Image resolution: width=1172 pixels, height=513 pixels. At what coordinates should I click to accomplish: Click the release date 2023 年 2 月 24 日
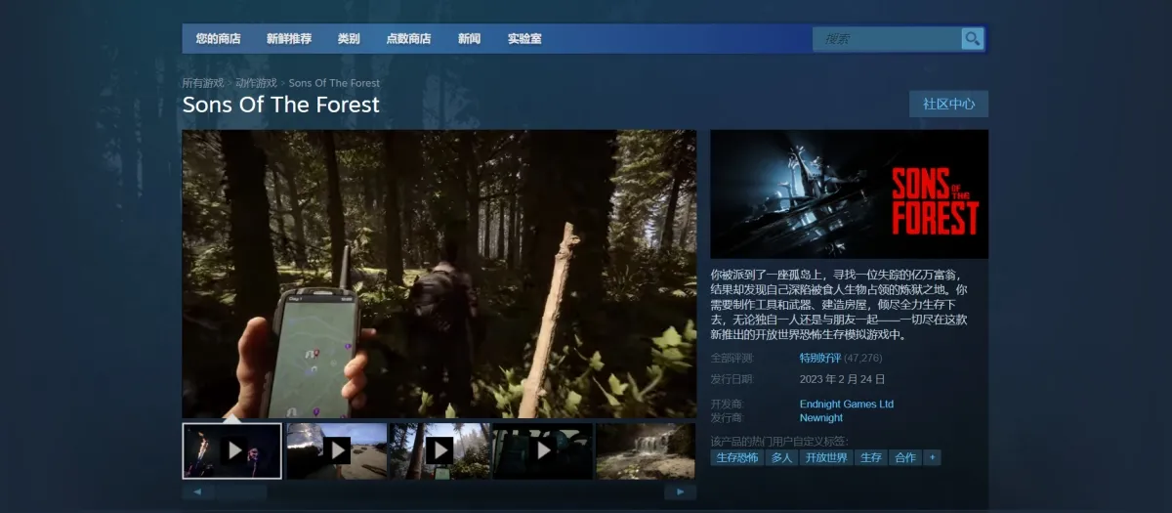pyautogui.click(x=843, y=379)
